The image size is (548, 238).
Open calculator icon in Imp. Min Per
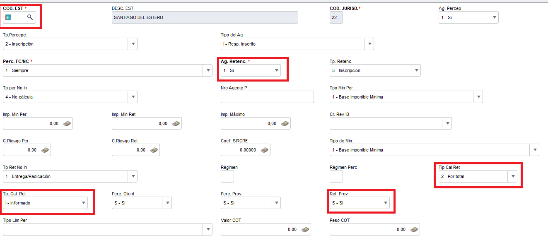[67, 123]
